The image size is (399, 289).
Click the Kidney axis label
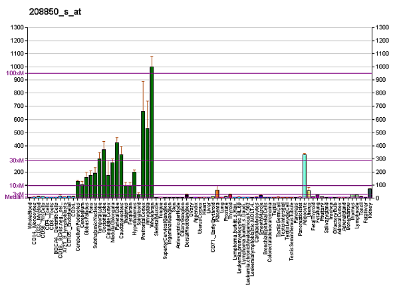pyautogui.click(x=369, y=208)
